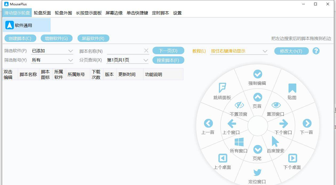Open the 筛选账号 dropdown
Viewport: 336px width, 185px height.
[70, 60]
